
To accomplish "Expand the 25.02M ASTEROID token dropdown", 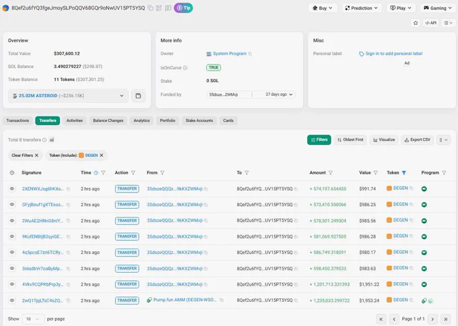I will point(68,96).
